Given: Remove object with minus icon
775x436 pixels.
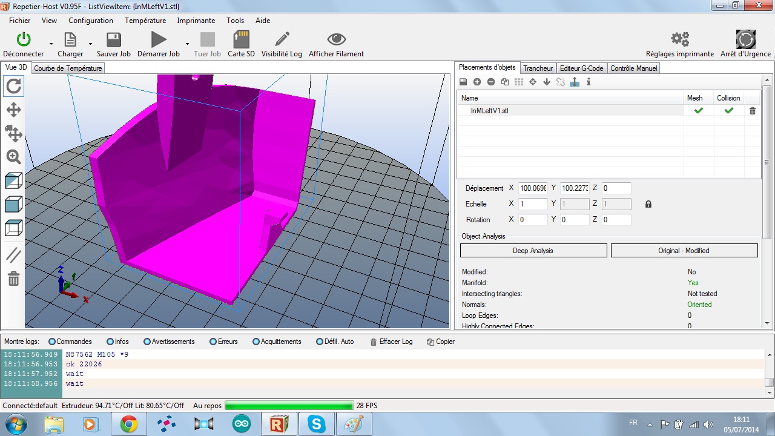Looking at the screenshot, I should tap(491, 82).
